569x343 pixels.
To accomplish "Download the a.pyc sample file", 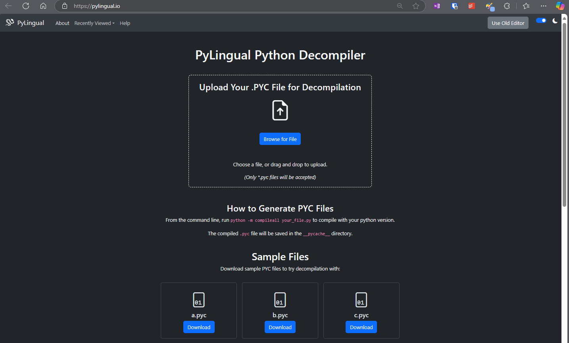I will coord(199,327).
